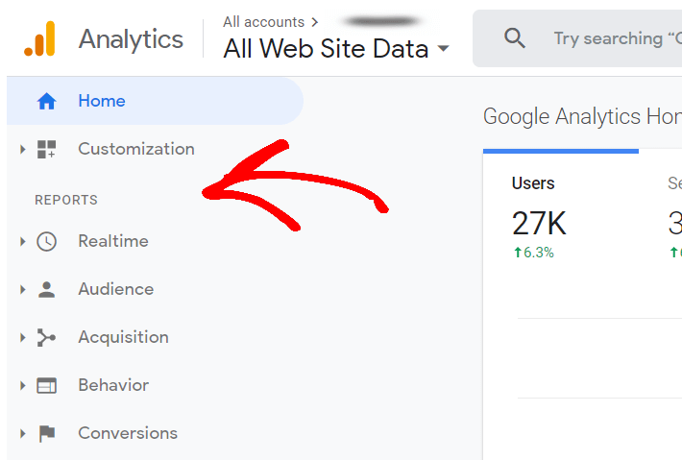The width and height of the screenshot is (682, 460).
Task: Expand the Acquisition reports arrow
Action: coord(23,337)
